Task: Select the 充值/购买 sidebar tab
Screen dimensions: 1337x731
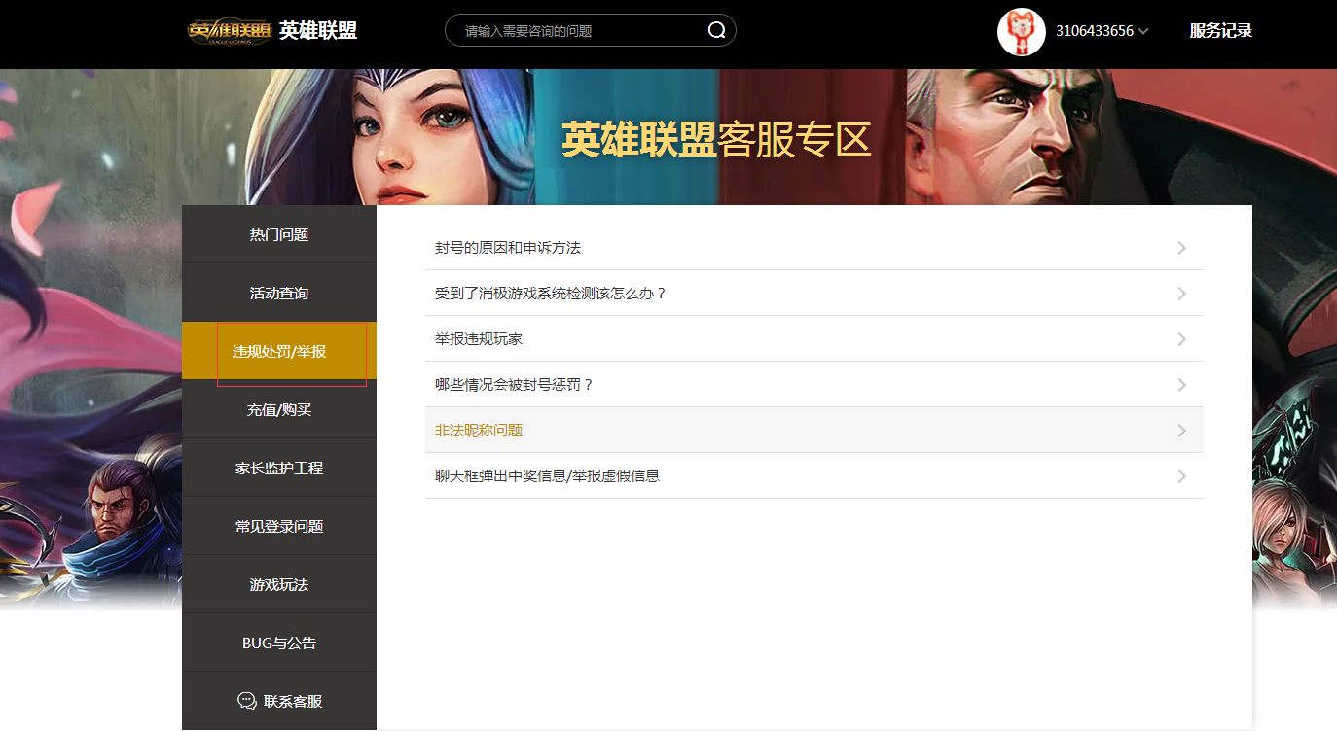Action: tap(279, 409)
